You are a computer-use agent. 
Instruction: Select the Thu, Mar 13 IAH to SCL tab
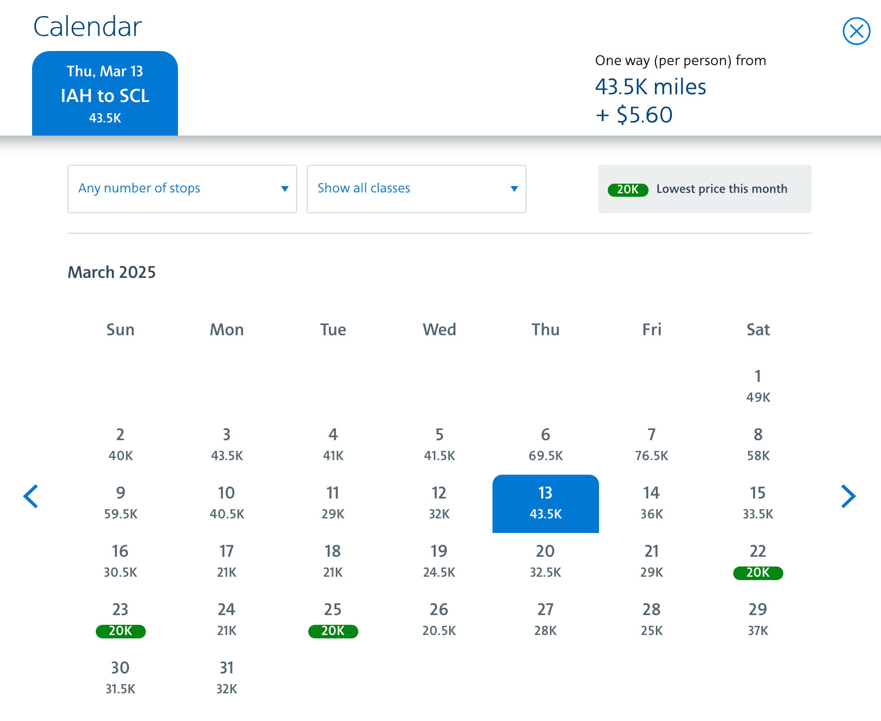(105, 93)
